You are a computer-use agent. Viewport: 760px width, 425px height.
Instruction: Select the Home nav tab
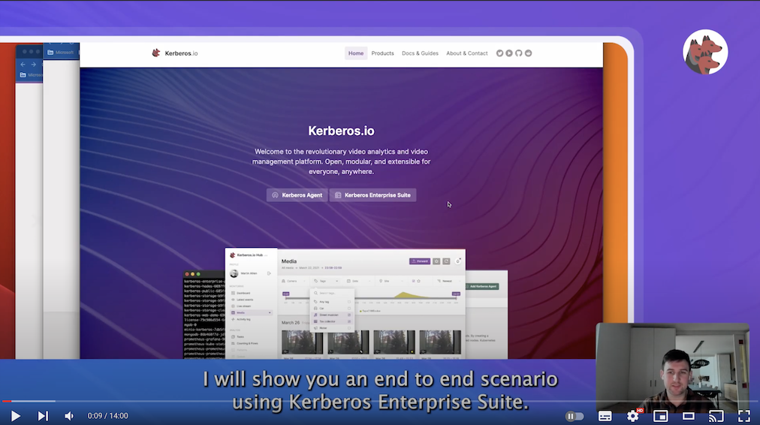click(x=356, y=53)
